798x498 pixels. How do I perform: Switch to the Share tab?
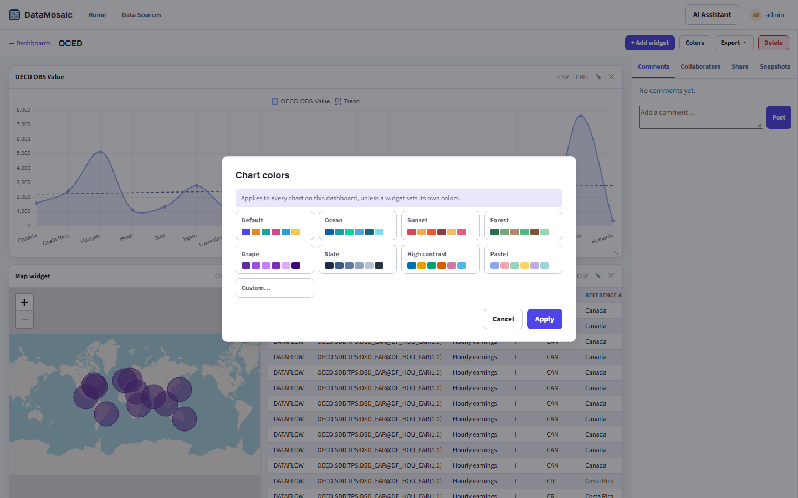(740, 66)
